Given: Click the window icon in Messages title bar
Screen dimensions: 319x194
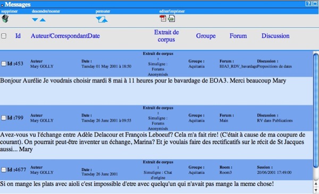Looking at the screenshot, I should click(315, 4).
